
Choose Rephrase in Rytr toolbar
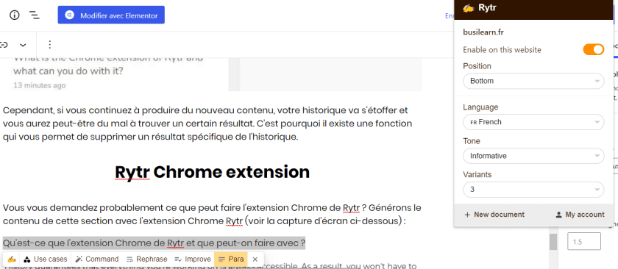pyautogui.click(x=146, y=259)
